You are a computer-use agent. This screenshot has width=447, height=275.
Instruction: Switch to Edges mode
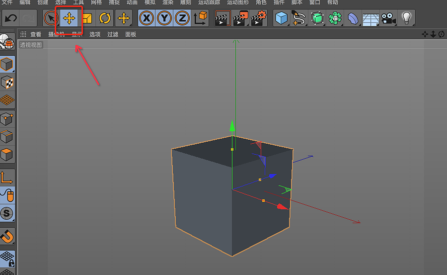(x=7, y=137)
